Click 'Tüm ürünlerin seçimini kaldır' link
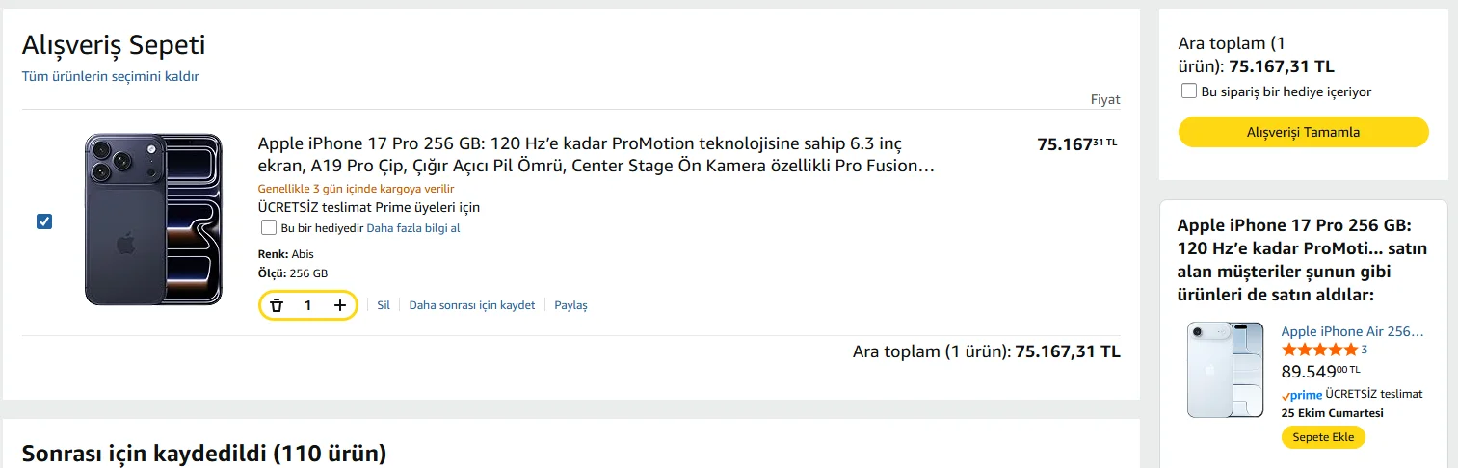 click(x=111, y=76)
